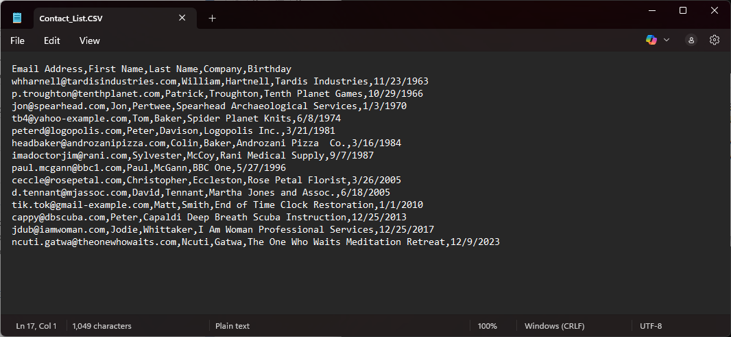Image resolution: width=731 pixels, height=337 pixels.
Task: Open the UTF-8 encoding selector
Action: (650, 326)
